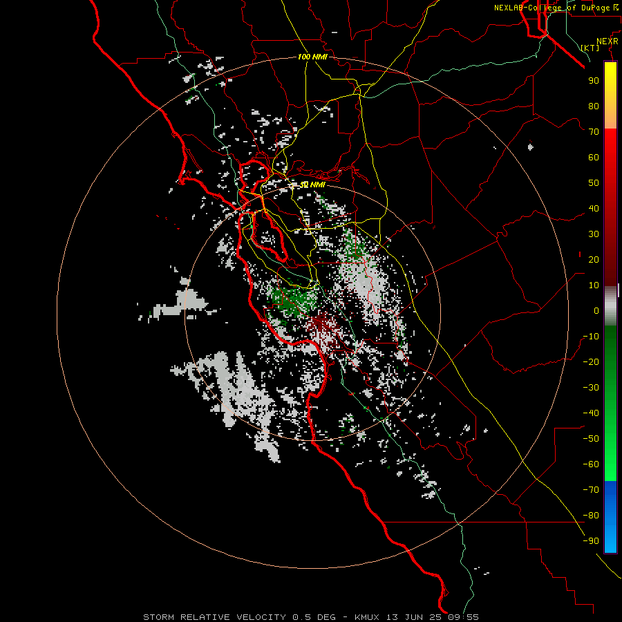
Task: Click the NEXR label in the corner
Action: [607, 41]
